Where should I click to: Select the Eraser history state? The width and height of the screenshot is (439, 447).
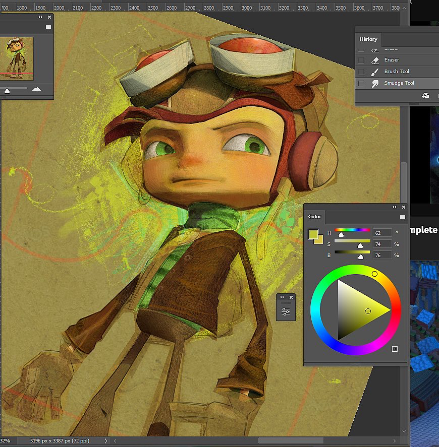coord(392,60)
